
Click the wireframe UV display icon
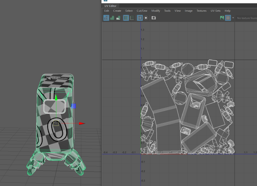(106, 18)
